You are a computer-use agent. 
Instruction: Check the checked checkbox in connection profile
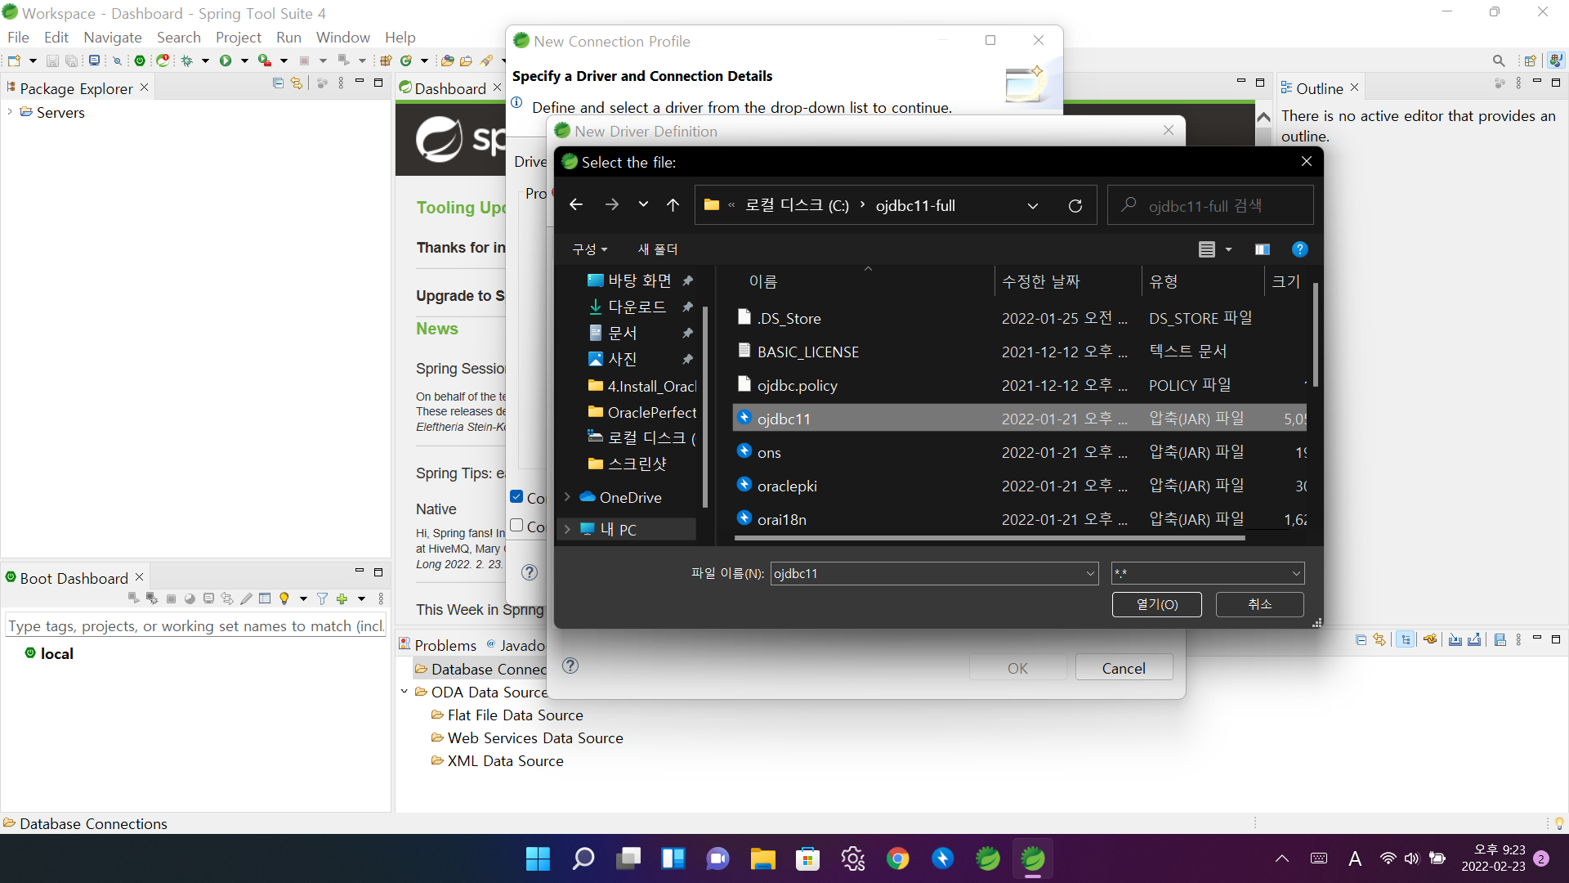point(516,496)
